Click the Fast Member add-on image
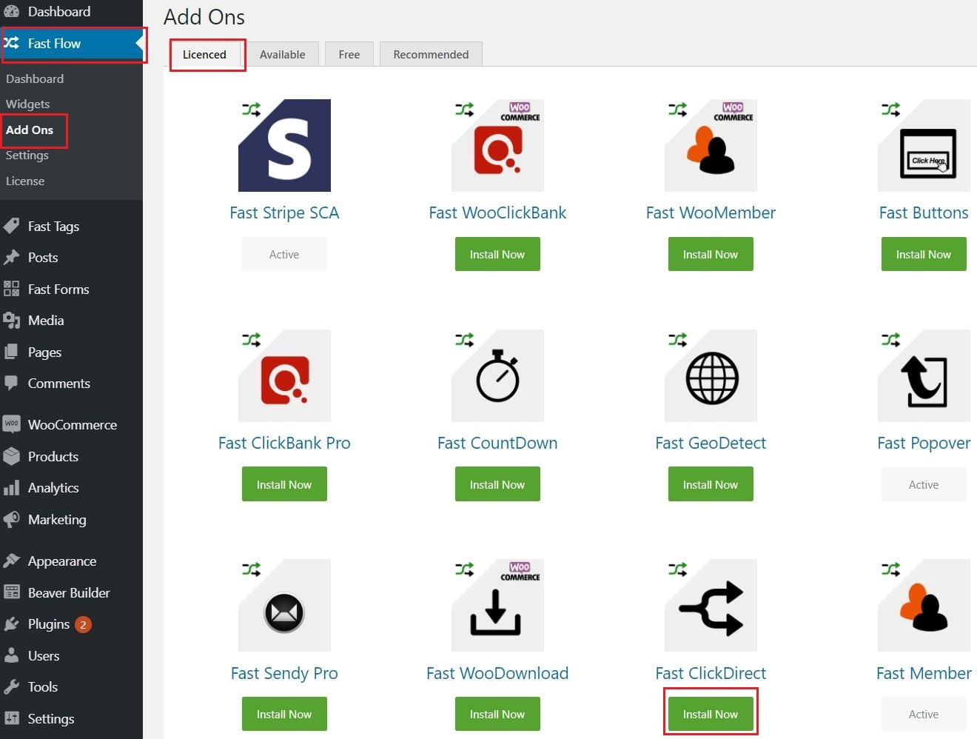Viewport: 977px width, 739px height. [x=924, y=606]
